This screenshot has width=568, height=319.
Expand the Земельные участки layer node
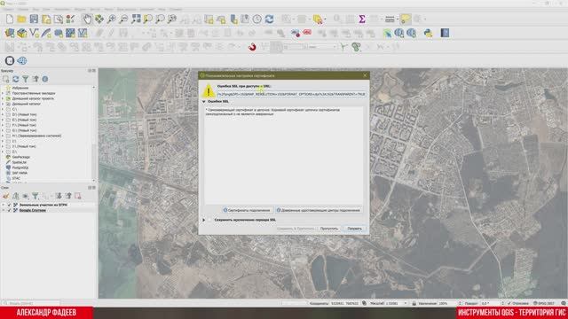(4, 205)
